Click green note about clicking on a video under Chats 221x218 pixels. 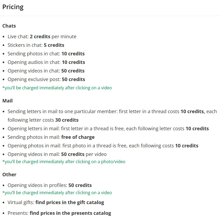tap(57, 88)
